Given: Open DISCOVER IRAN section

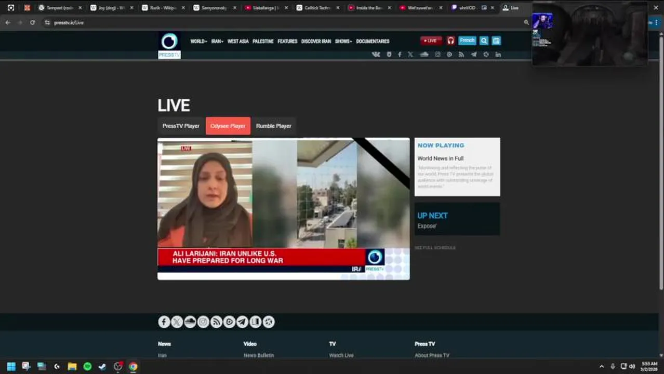Looking at the screenshot, I should click(x=316, y=41).
